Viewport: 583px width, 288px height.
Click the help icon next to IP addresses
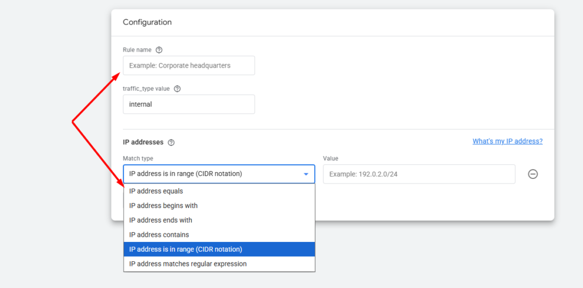point(171,143)
